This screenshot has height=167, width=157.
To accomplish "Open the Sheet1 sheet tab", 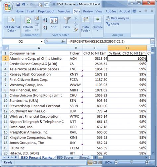I will click(x=84, y=157).
